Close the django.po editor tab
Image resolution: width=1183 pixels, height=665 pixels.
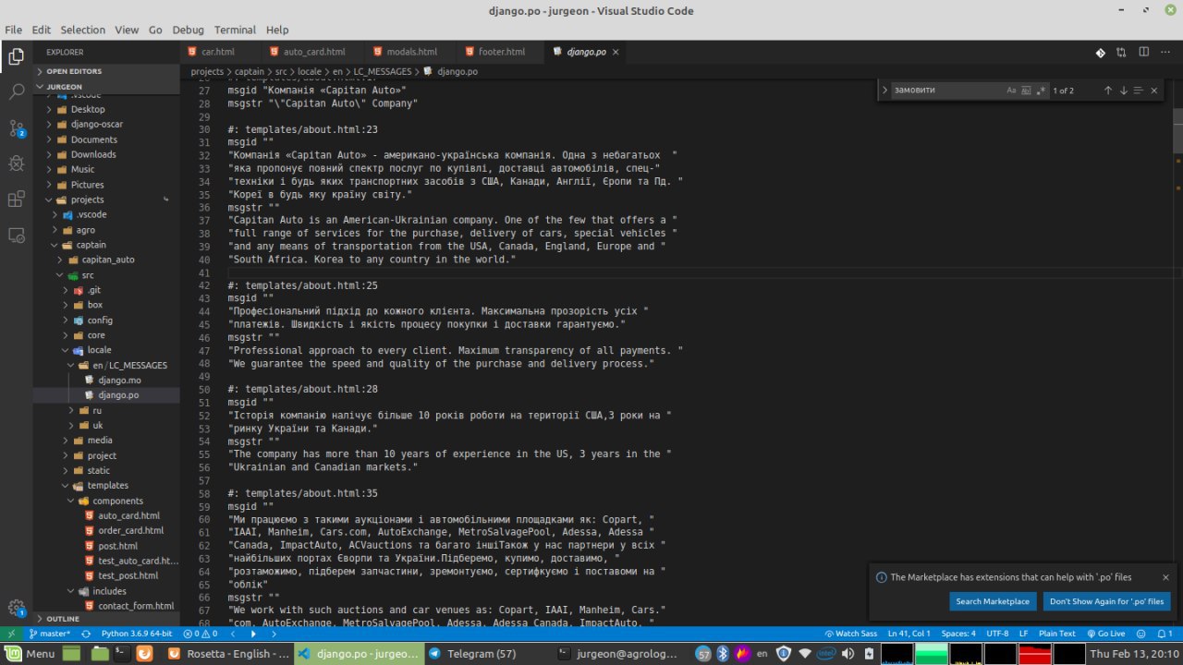[x=616, y=53]
